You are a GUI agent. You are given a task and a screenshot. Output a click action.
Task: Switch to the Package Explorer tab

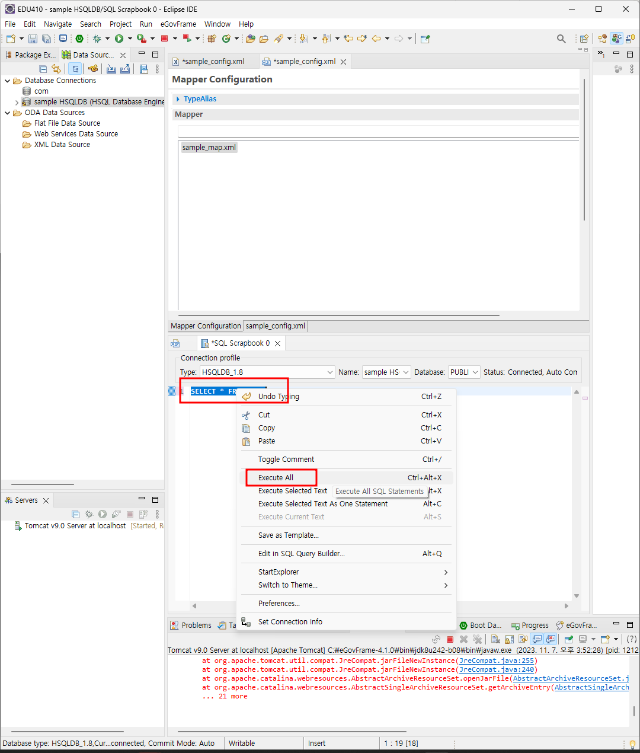pyautogui.click(x=30, y=55)
